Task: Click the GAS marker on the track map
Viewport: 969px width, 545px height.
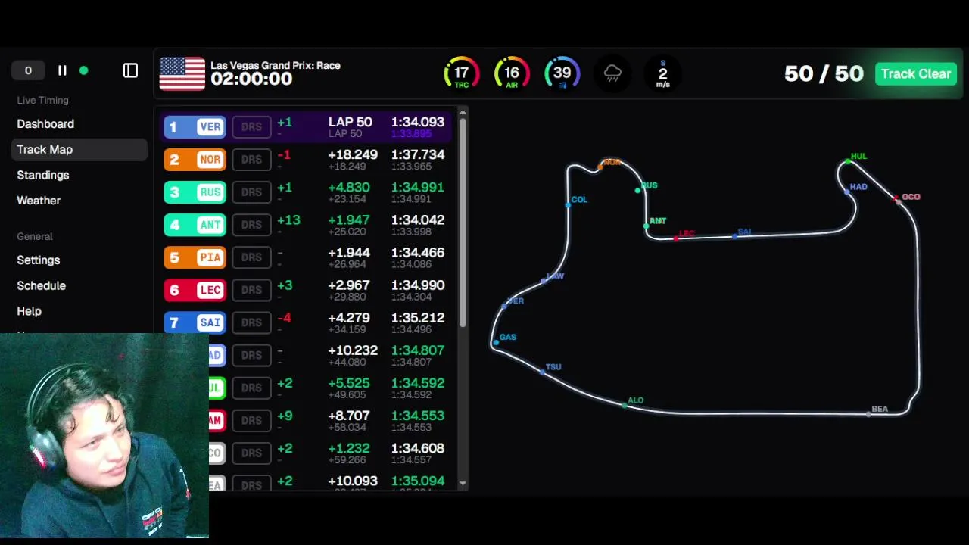Action: [497, 342]
